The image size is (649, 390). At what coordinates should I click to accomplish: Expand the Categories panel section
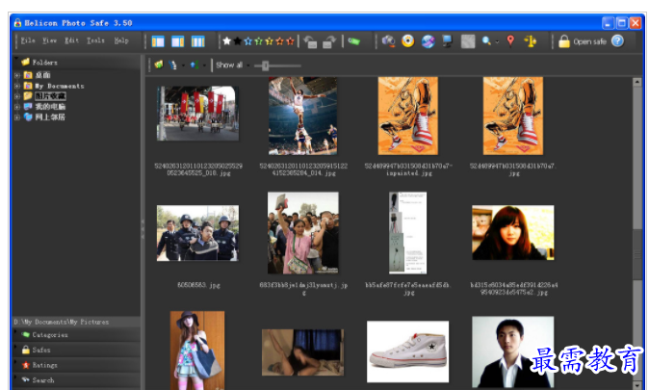point(50,335)
